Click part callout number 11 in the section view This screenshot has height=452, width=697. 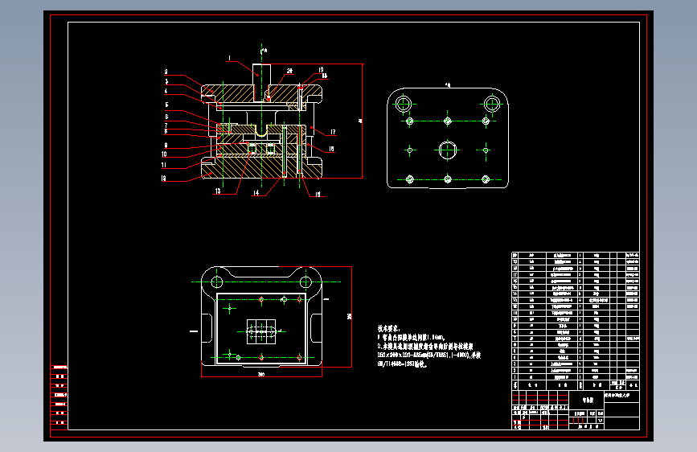click(163, 165)
